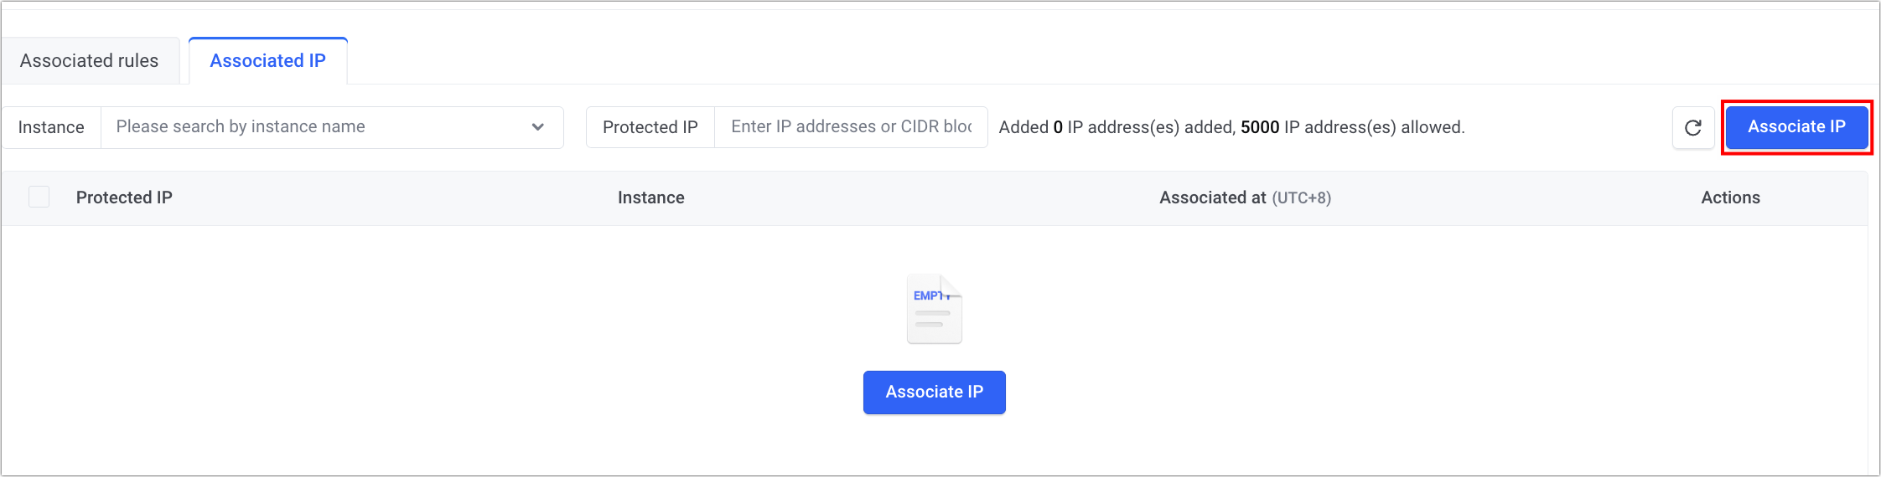Image resolution: width=1881 pixels, height=477 pixels.
Task: Click the '5000' allowed IP count
Action: click(1259, 127)
